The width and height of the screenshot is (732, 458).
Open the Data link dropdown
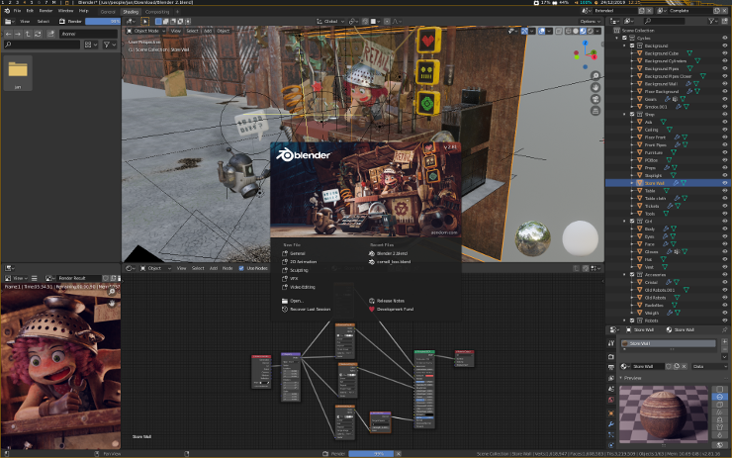(709, 366)
